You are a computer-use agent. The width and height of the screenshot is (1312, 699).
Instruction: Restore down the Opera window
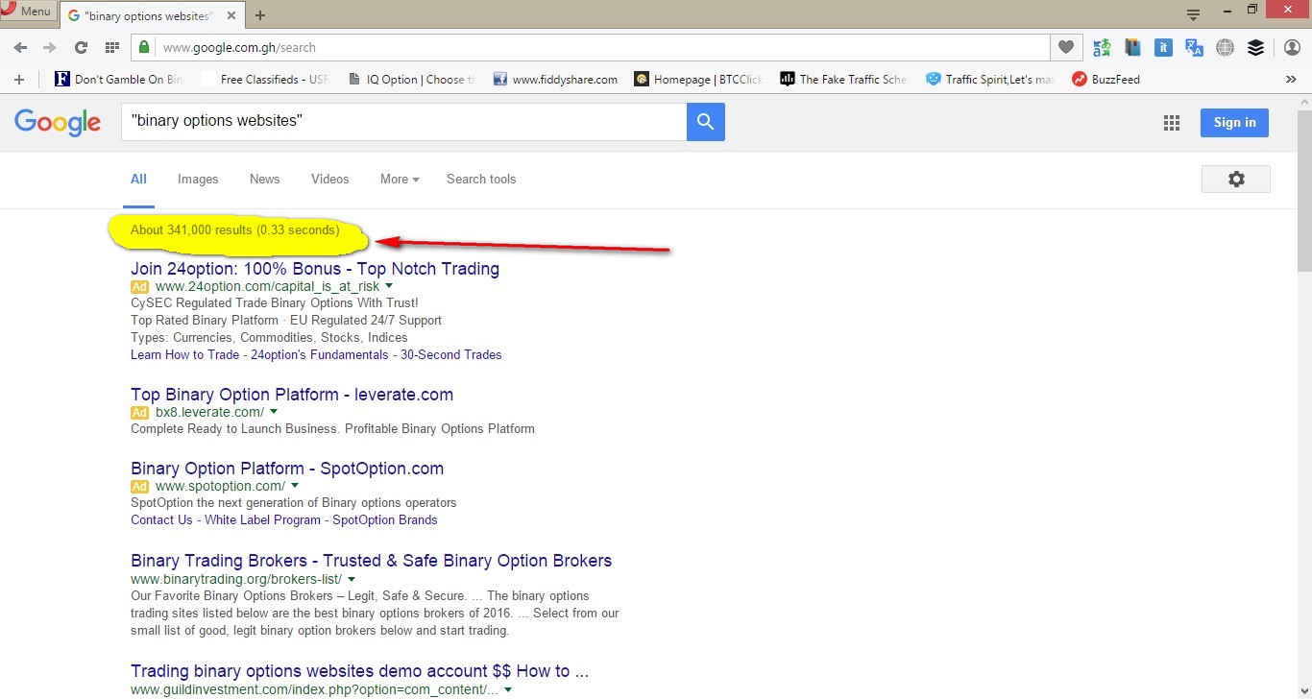click(1252, 10)
